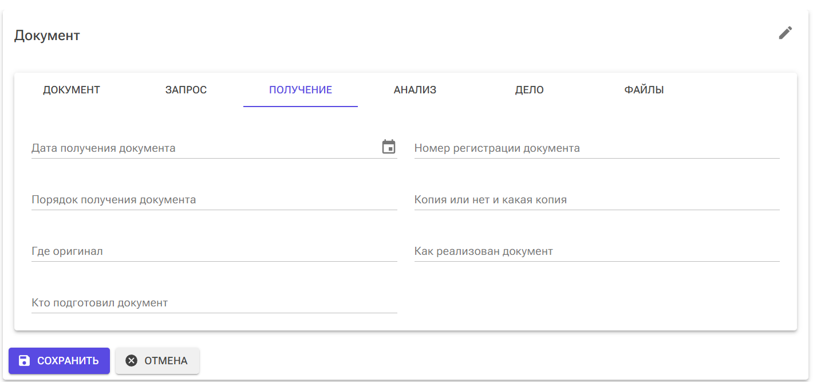Click the Как реализован документ field

click(597, 251)
